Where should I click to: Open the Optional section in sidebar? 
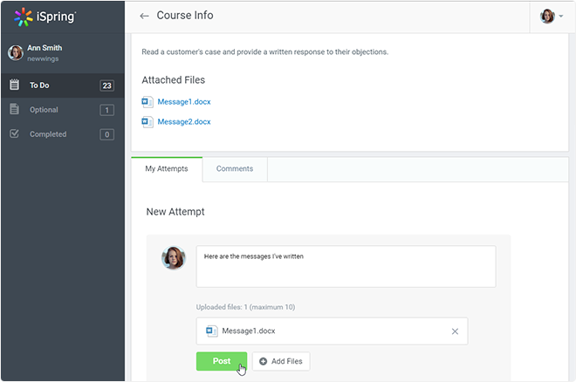63,110
